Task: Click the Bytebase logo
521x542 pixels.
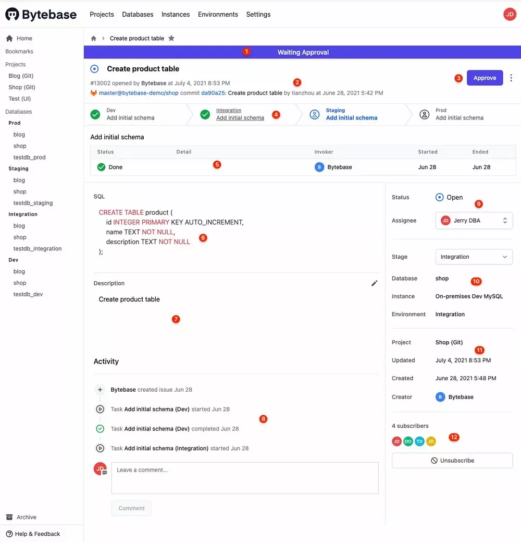Action: [41, 15]
